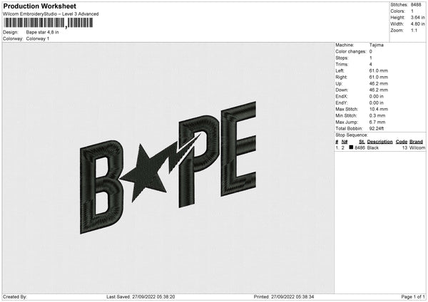
Task: Click the Width value 4.80 in
Action: pos(417,24)
